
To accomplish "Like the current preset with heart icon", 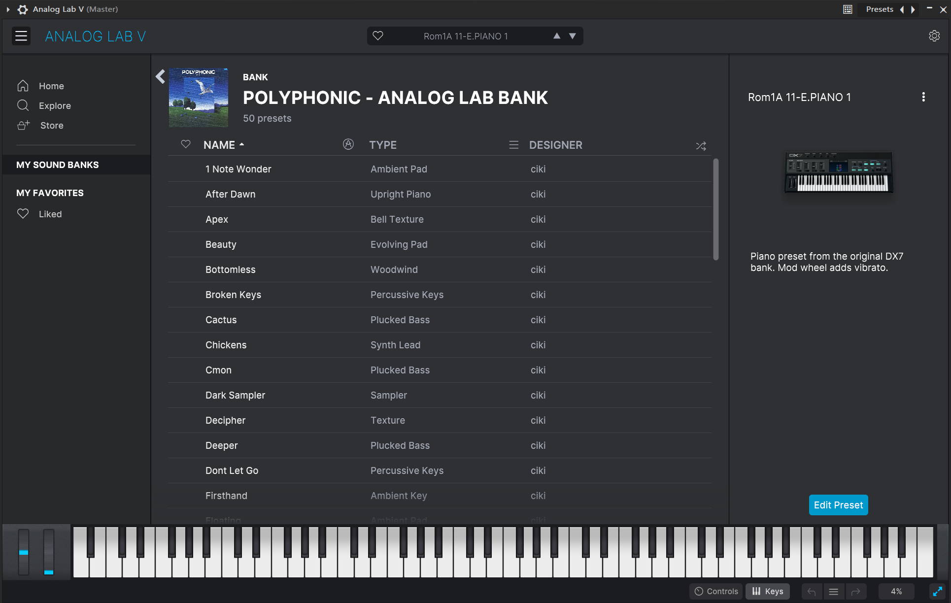I will (x=378, y=36).
